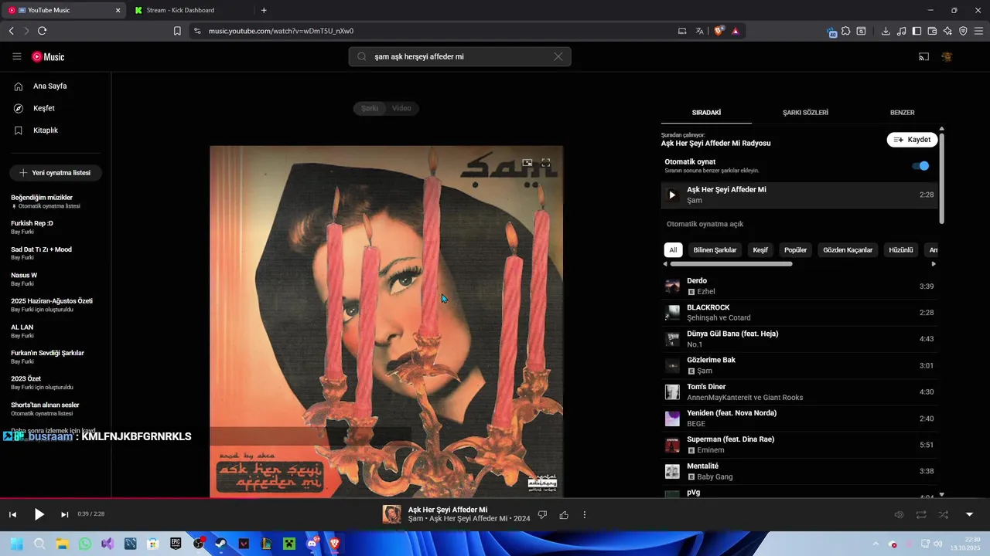Click Yeni oynatma listesi button

click(x=56, y=173)
